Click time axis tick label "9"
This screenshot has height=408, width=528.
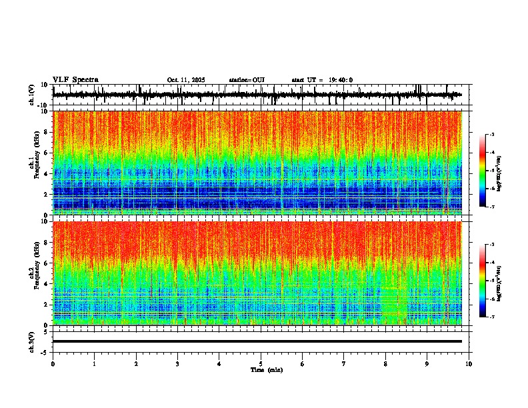pos(427,364)
